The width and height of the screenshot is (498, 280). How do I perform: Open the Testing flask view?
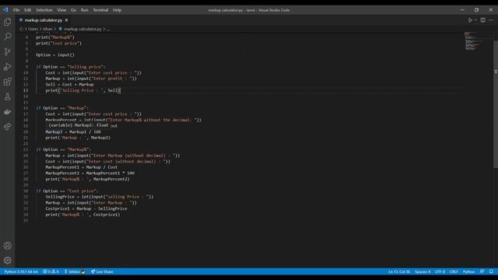coord(7,96)
